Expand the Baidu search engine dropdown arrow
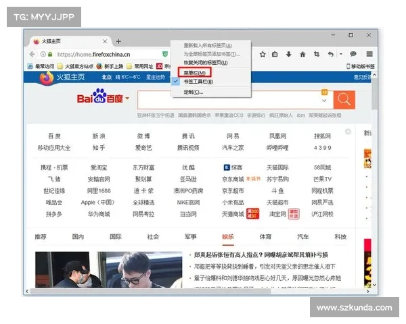This screenshot has width=406, height=324. pyautogui.click(x=127, y=99)
